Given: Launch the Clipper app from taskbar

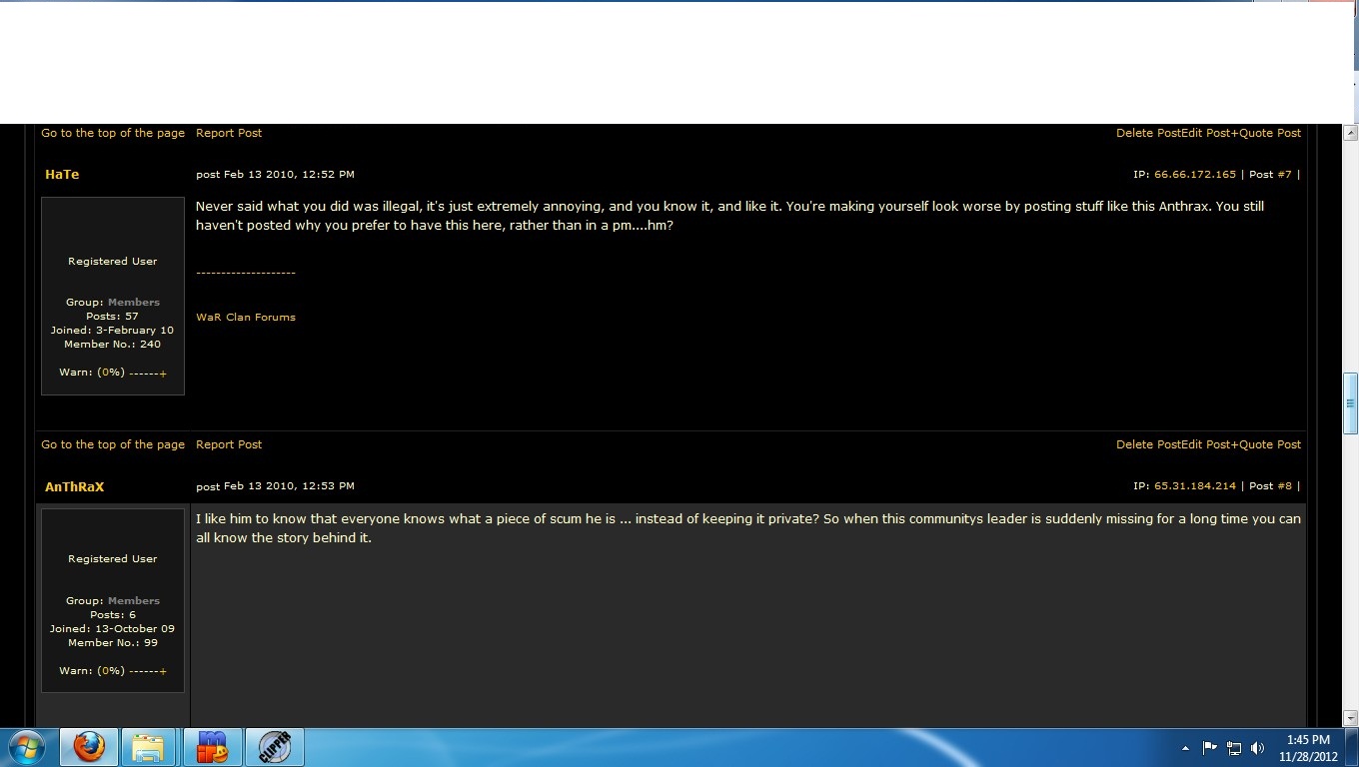Looking at the screenshot, I should [274, 747].
